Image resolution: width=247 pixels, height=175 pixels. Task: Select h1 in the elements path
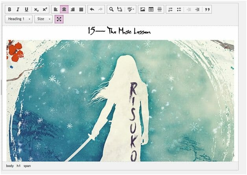[x=18, y=166]
